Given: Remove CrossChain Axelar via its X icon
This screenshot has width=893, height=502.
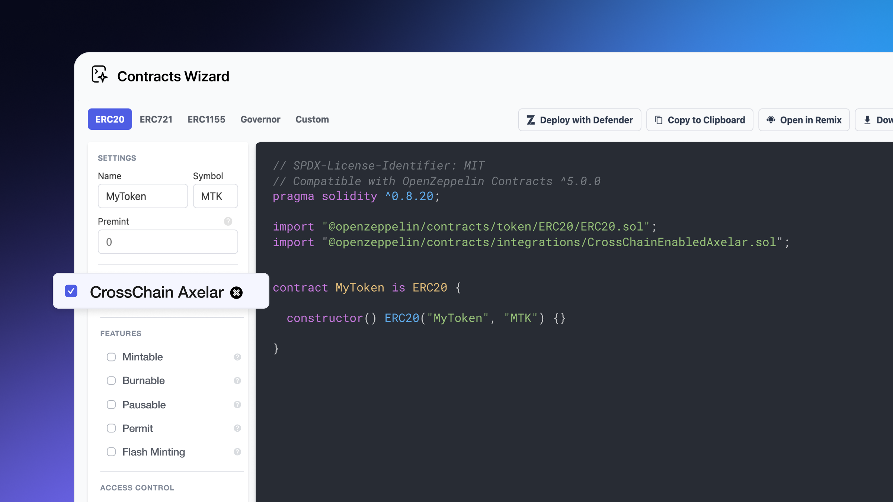Looking at the screenshot, I should coord(237,292).
